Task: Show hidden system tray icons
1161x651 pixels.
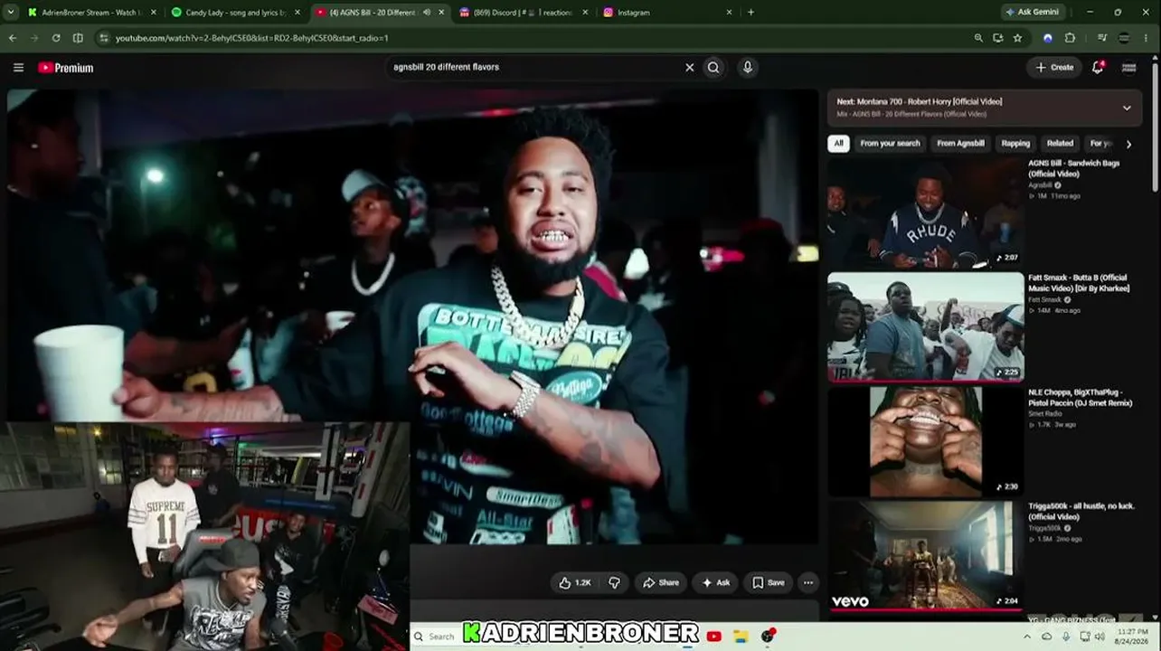Action: pos(1027,637)
